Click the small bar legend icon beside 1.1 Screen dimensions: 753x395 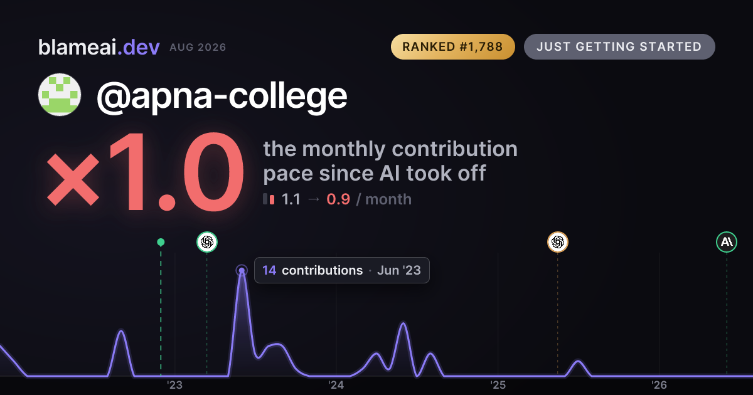pos(269,199)
